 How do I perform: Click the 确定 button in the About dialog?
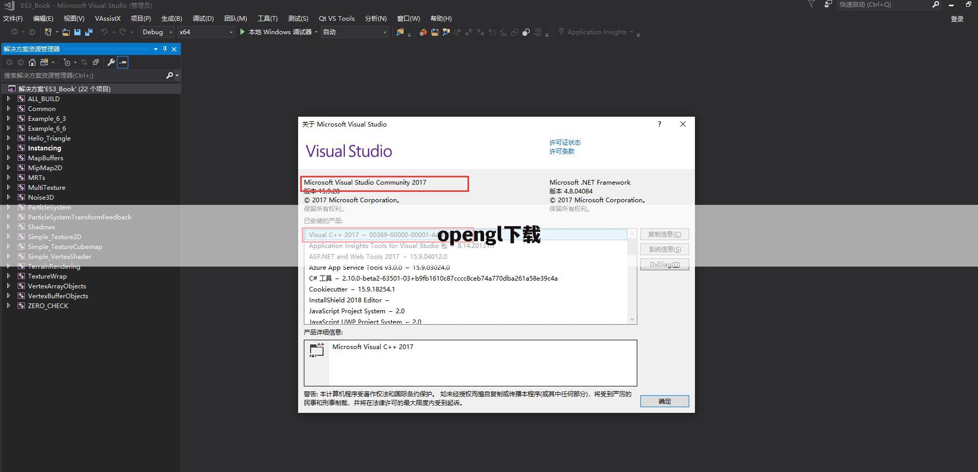(x=664, y=401)
